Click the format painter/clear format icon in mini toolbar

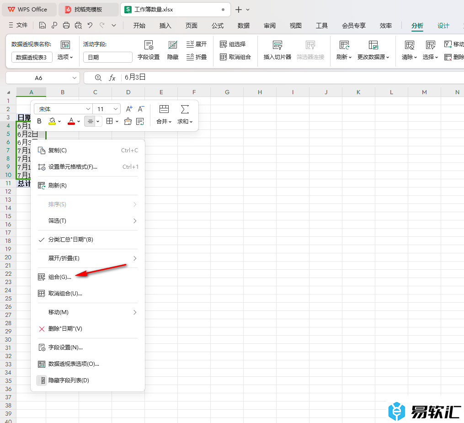[x=128, y=121]
